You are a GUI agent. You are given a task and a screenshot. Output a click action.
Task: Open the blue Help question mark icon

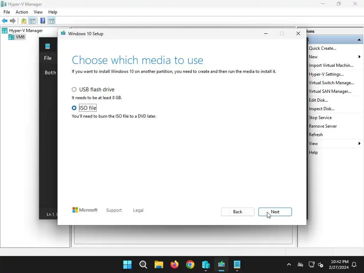pyautogui.click(x=43, y=21)
